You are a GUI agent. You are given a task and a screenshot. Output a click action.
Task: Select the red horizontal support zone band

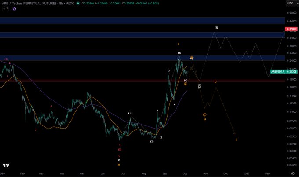pyautogui.click(x=142, y=81)
